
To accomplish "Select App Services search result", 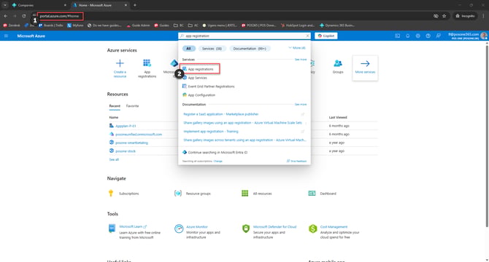I will [197, 78].
